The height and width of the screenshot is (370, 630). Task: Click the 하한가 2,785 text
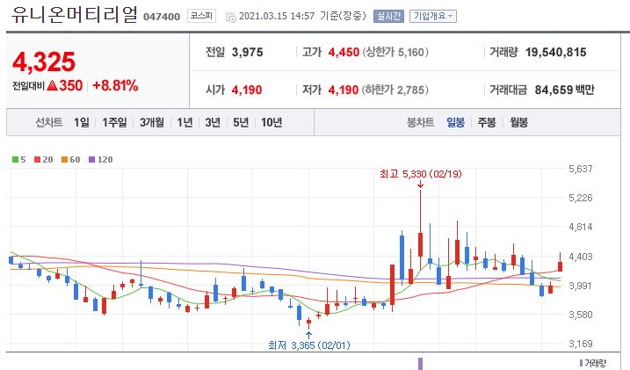point(395,90)
